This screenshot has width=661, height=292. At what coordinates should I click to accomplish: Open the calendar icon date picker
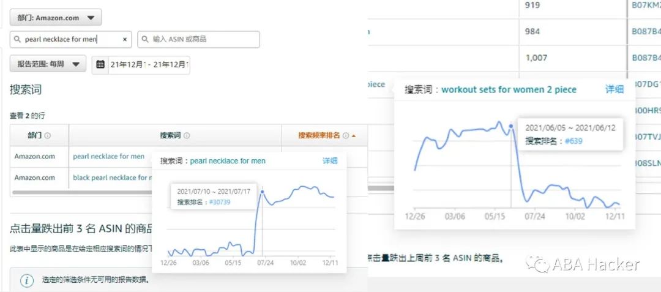point(100,64)
